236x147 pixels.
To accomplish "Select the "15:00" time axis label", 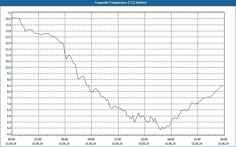I will pos(144,139).
